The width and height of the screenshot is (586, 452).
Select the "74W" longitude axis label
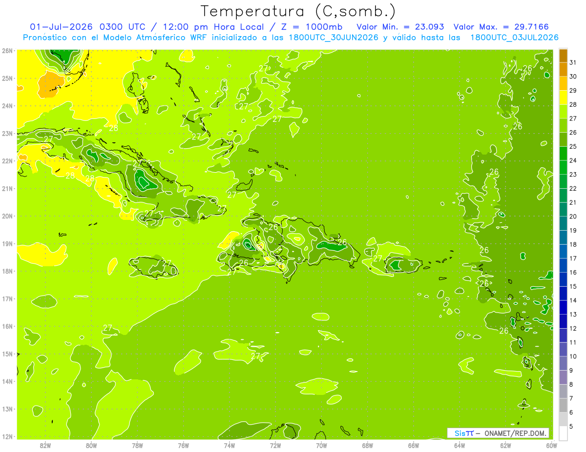point(230,445)
